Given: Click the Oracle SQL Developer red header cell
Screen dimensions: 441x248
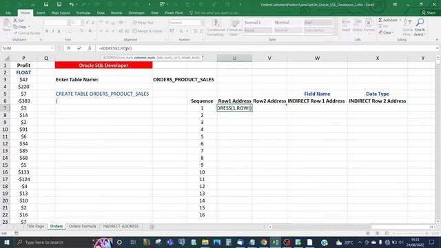Looking at the screenshot, I should [104, 65].
